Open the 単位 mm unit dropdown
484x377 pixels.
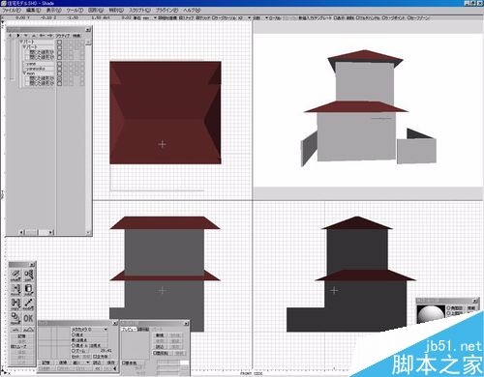(x=150, y=17)
